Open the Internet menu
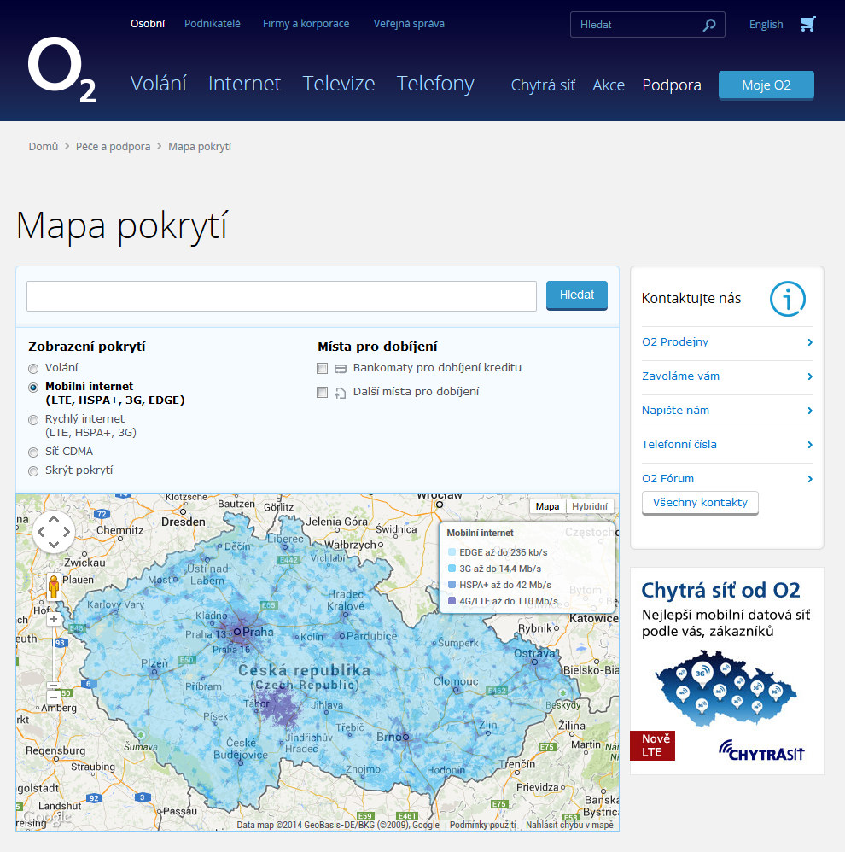Screen dimensions: 845x852 (244, 84)
